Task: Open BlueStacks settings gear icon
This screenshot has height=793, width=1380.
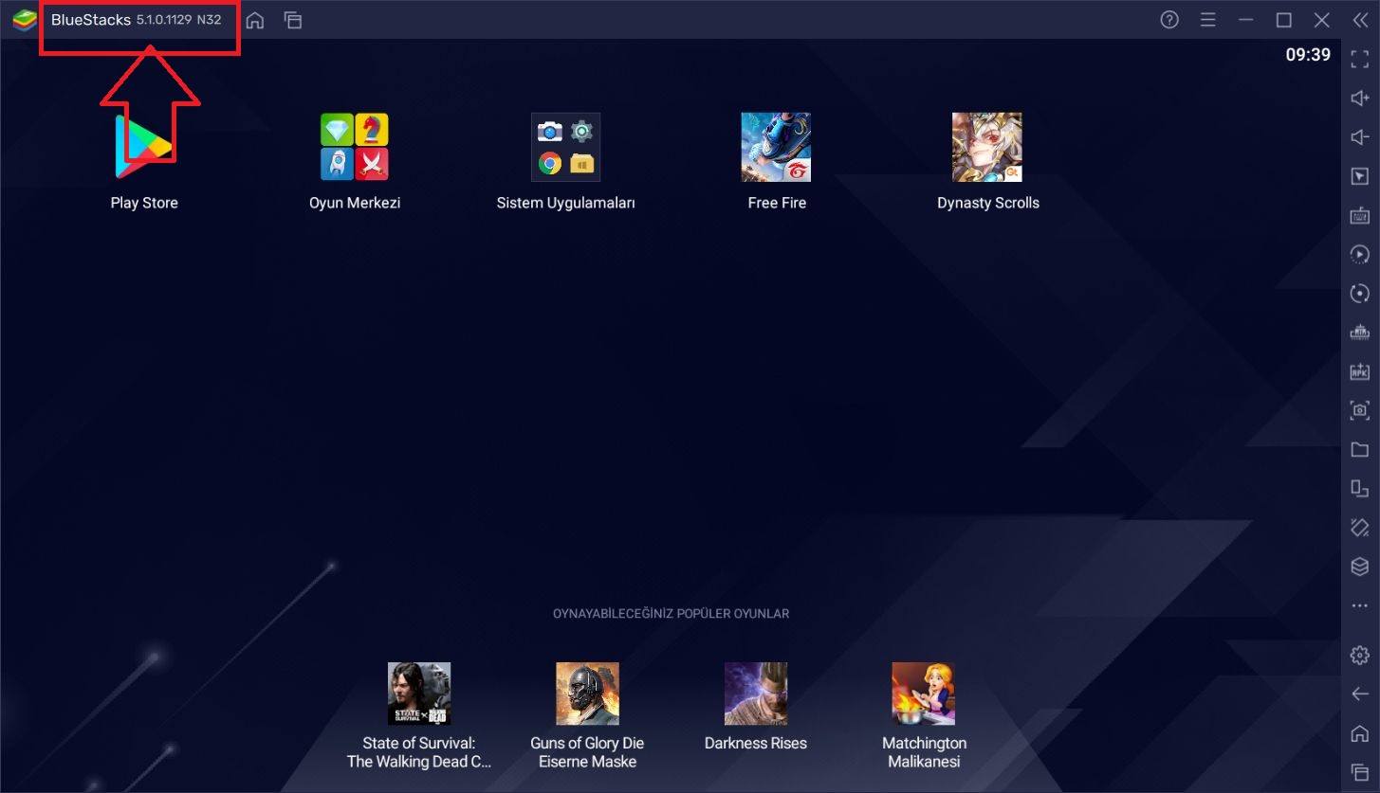Action: [1360, 655]
